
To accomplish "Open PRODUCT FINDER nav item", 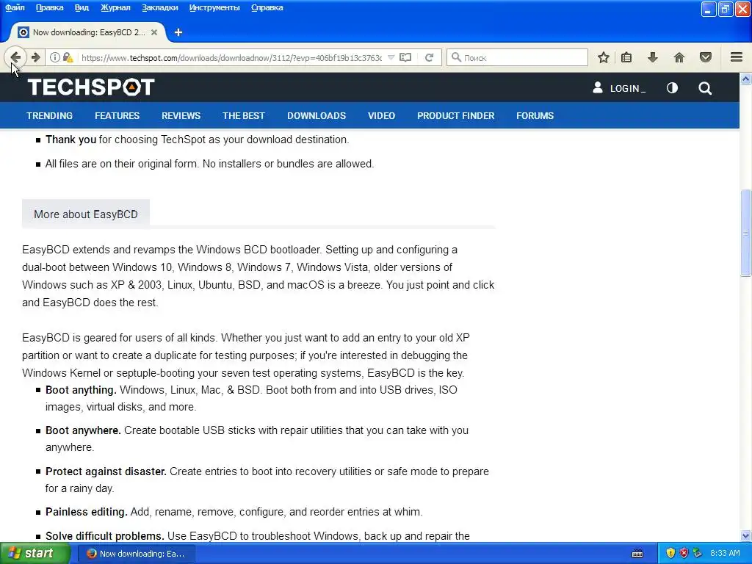I will [455, 115].
